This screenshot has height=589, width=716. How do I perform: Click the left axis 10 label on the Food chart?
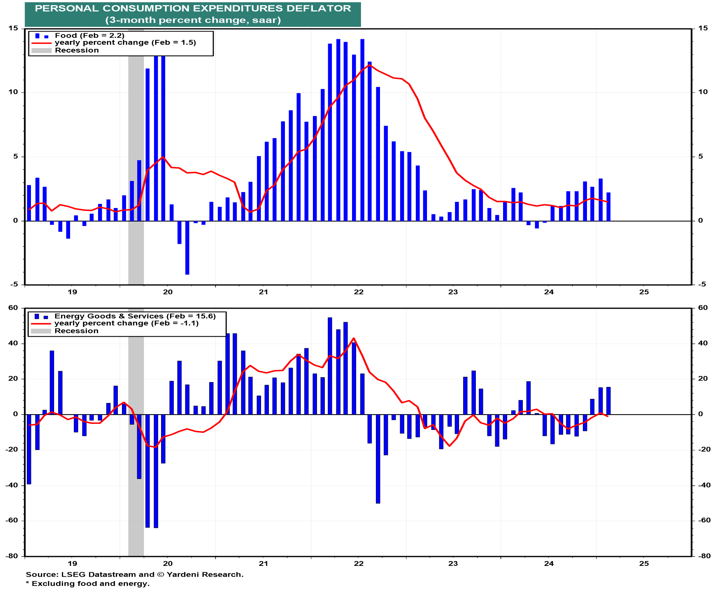pyautogui.click(x=13, y=92)
